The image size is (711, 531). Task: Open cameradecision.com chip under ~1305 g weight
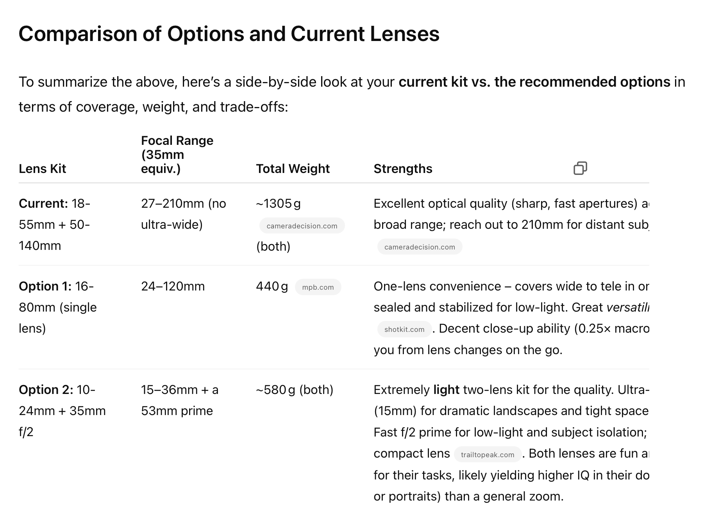302,226
